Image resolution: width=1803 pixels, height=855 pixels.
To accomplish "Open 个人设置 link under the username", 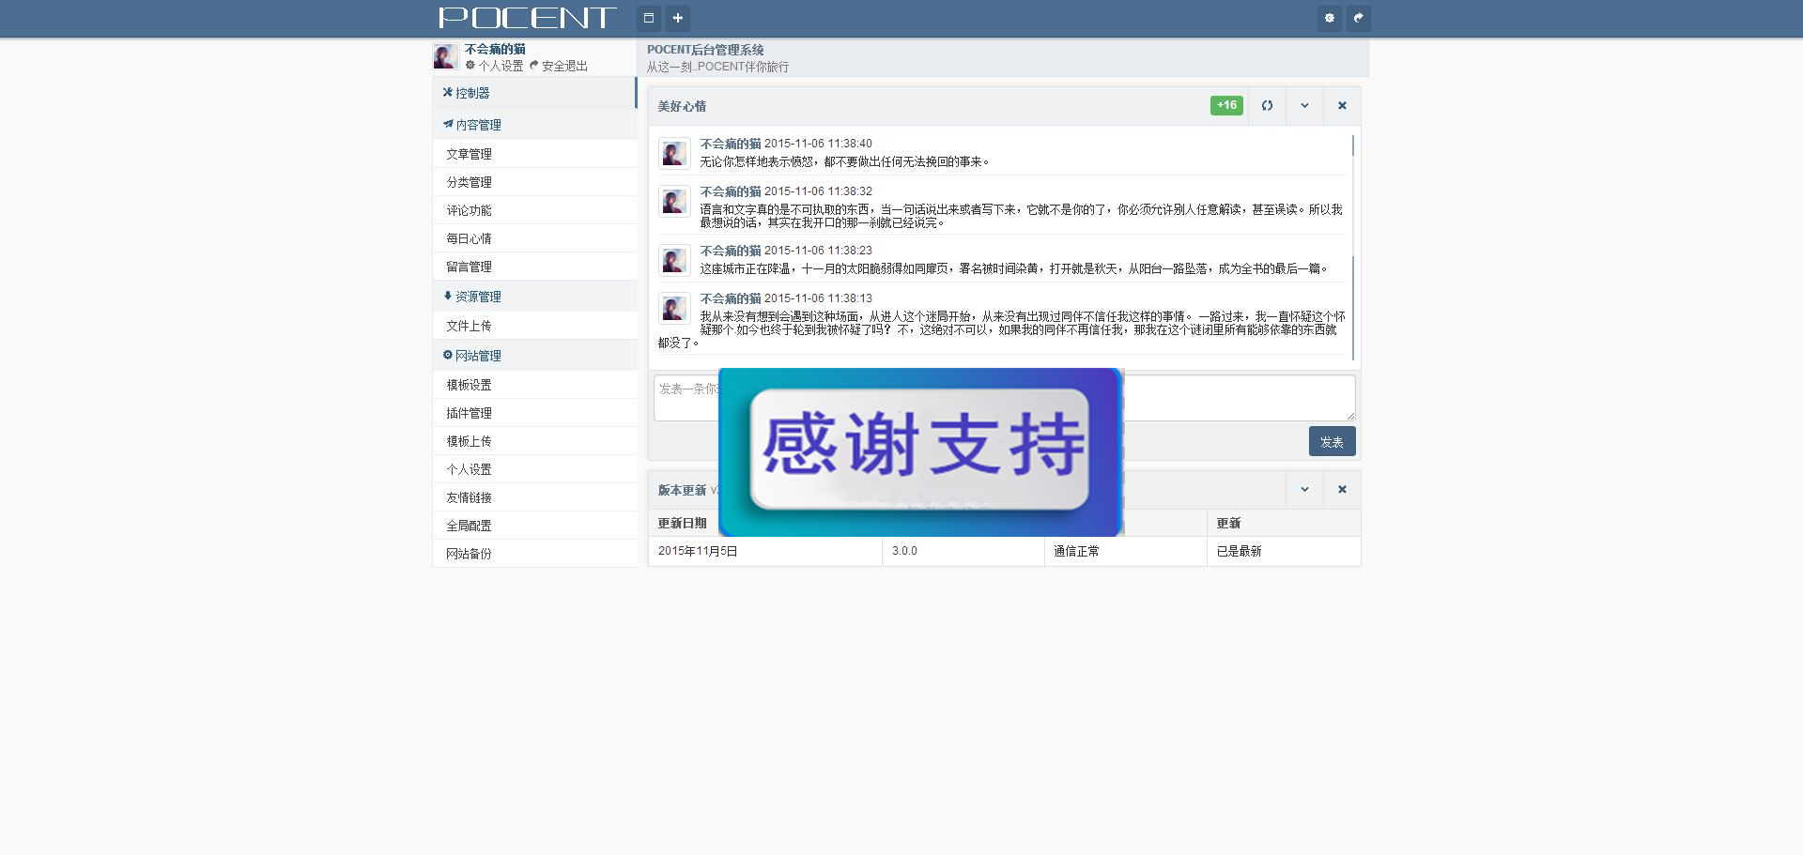I will pyautogui.click(x=494, y=66).
